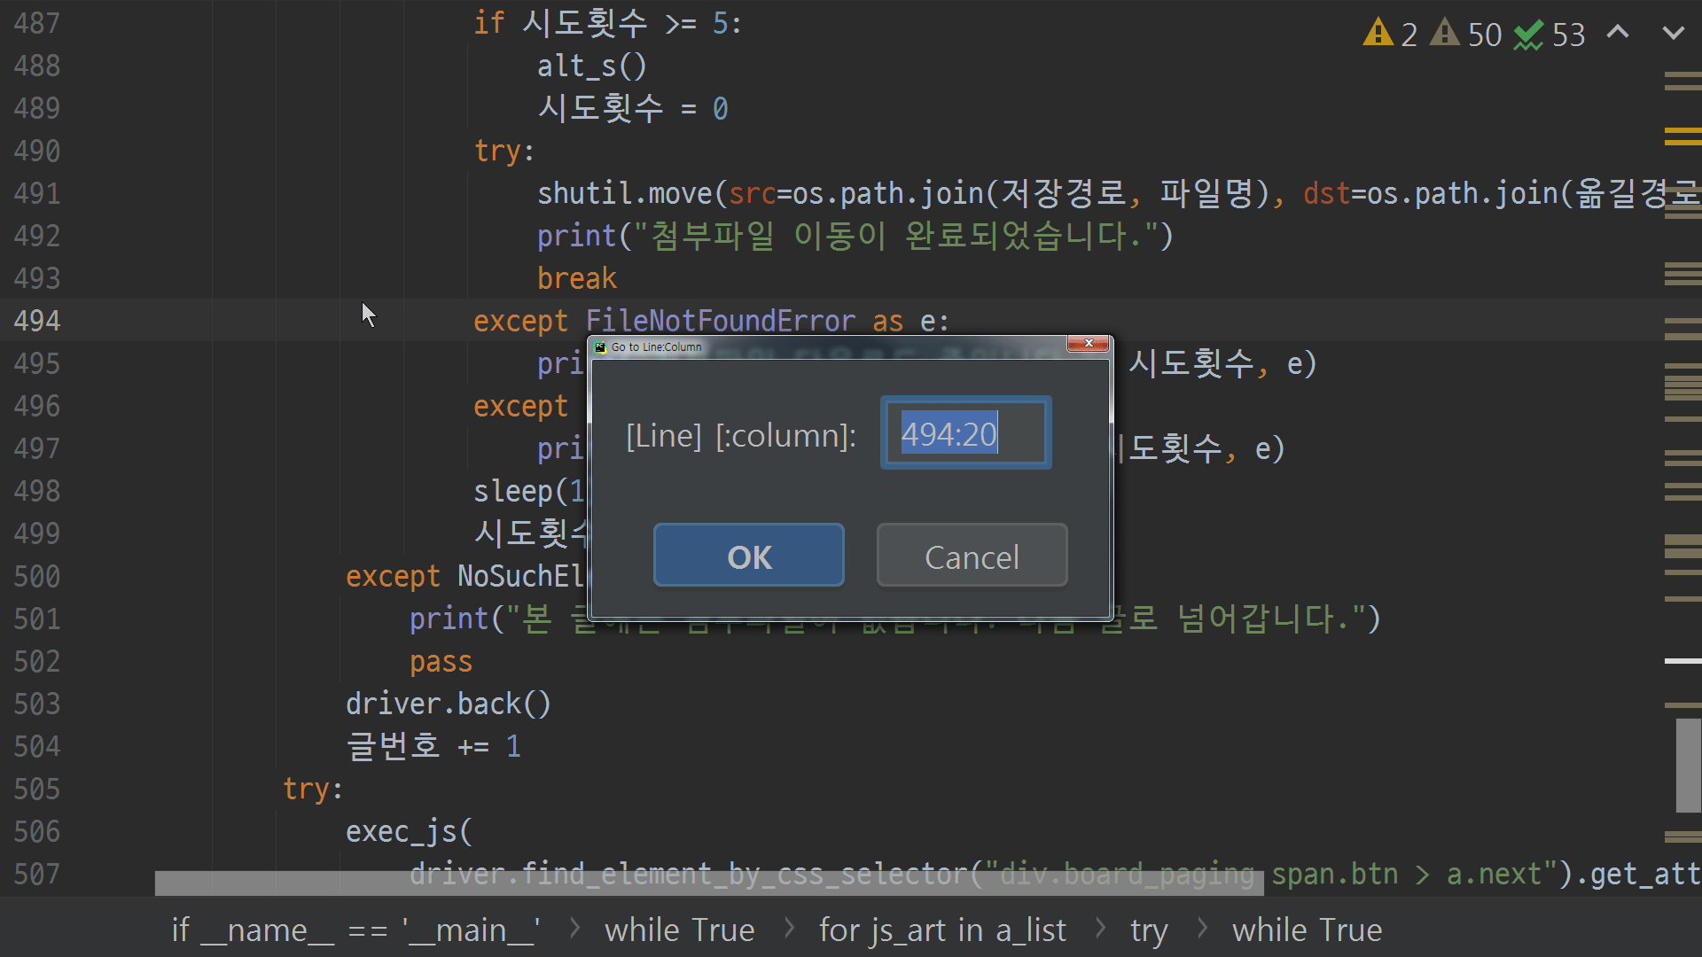Select the "try" breadcrumb item
This screenshot has height=957, width=1702.
click(1149, 930)
